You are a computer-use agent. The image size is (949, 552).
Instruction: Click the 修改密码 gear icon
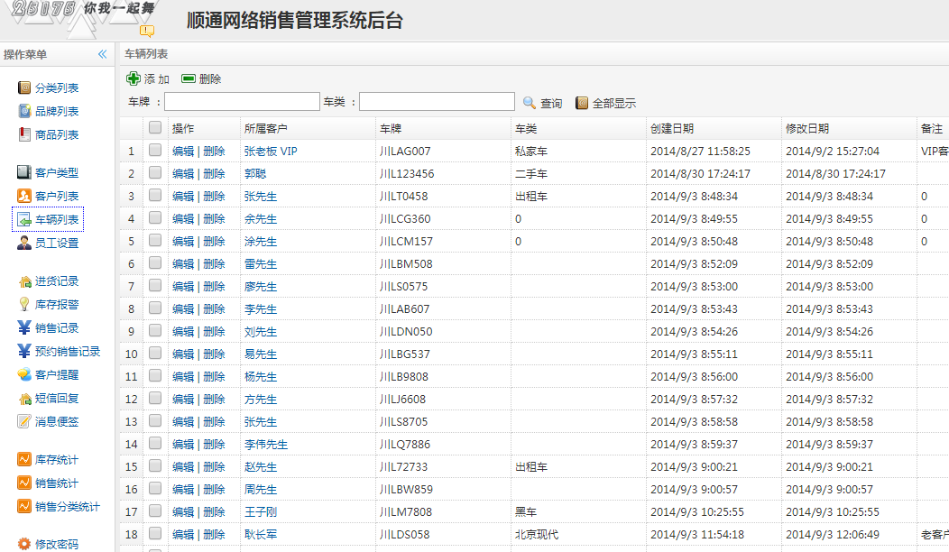[24, 544]
